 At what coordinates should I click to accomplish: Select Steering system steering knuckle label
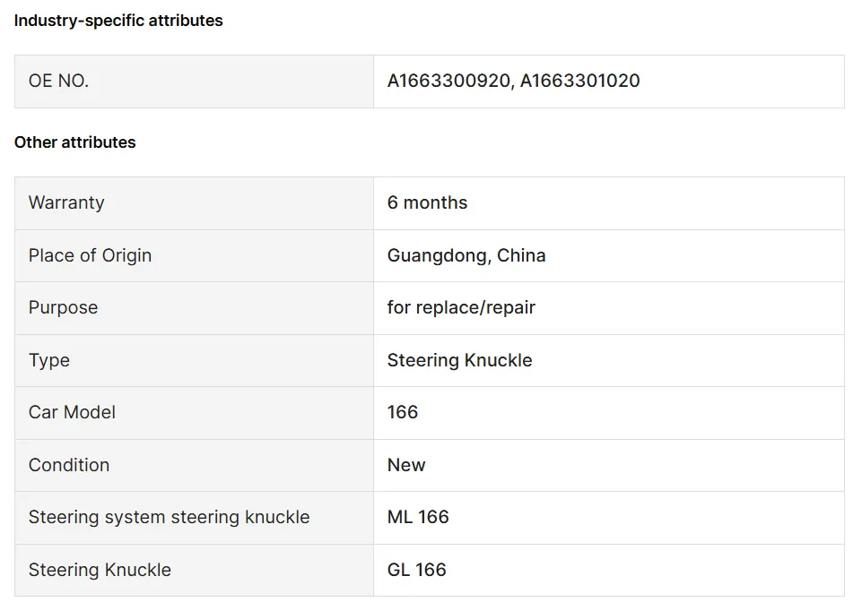coord(169,517)
